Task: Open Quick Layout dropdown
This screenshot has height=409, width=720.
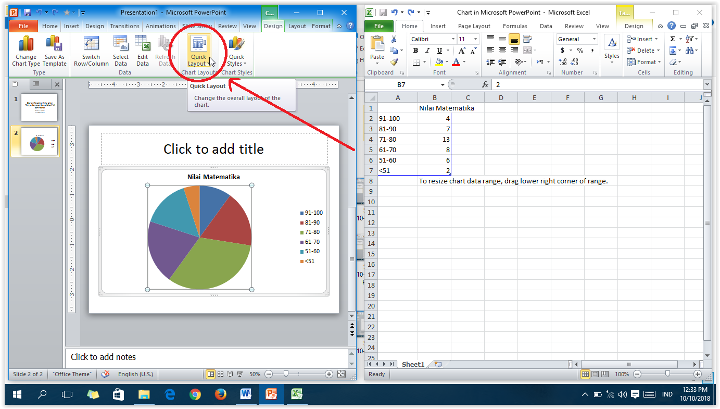Action: tap(198, 52)
